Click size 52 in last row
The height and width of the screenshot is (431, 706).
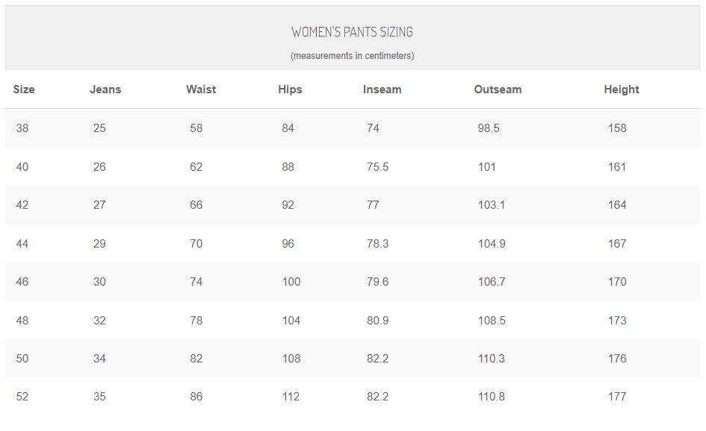[22, 397]
